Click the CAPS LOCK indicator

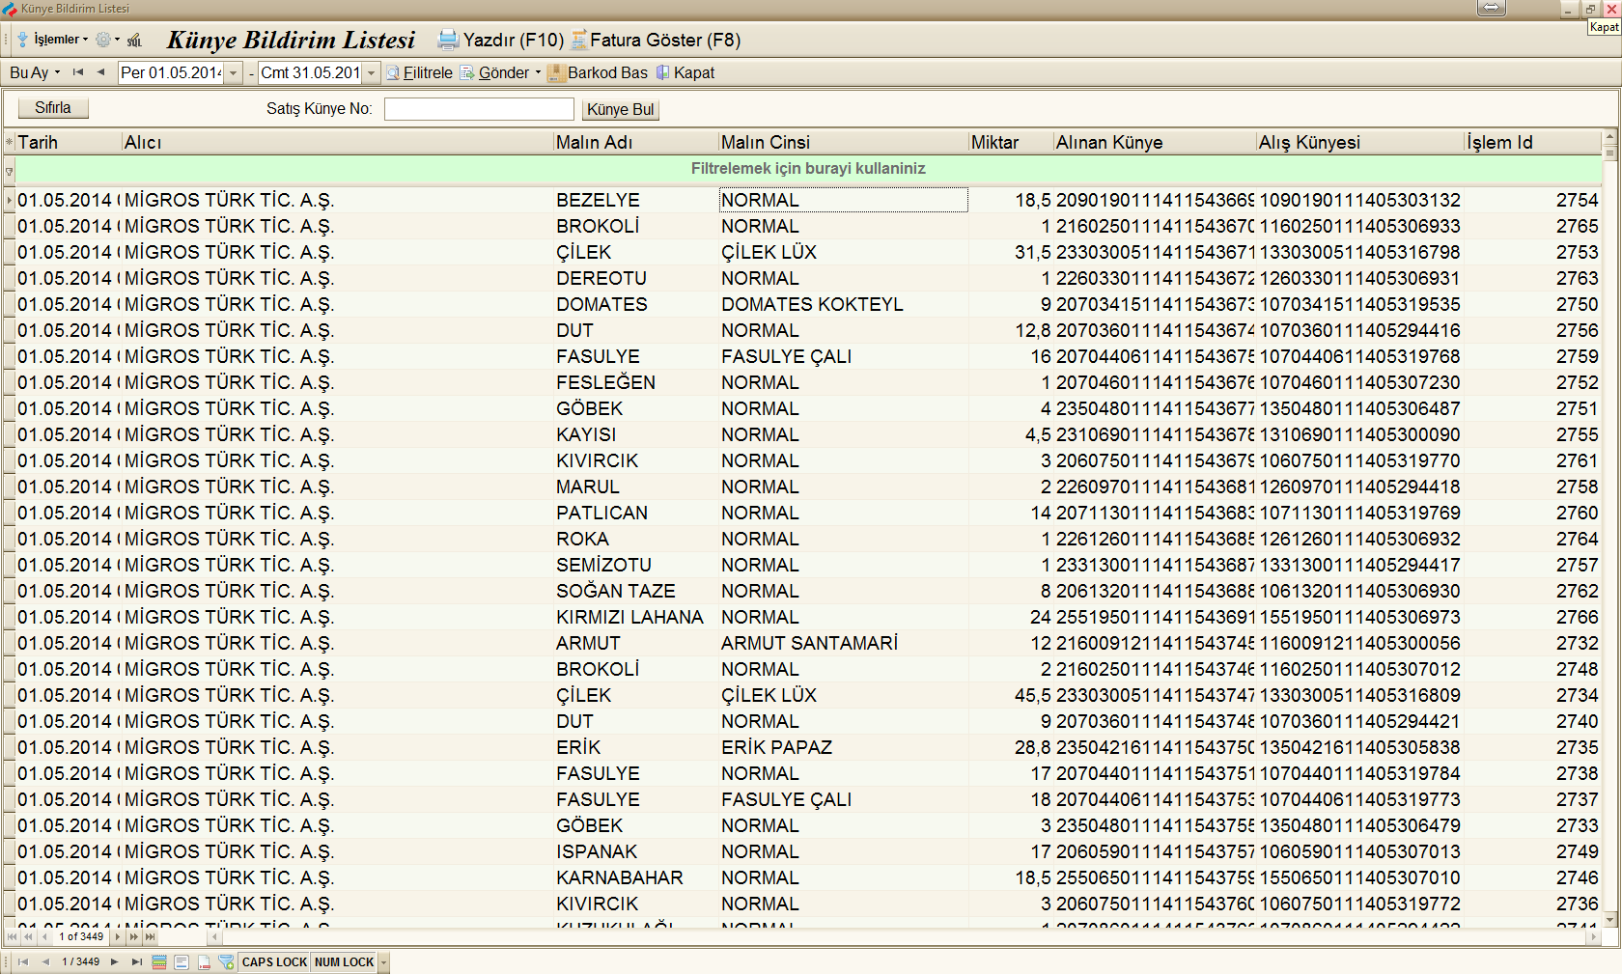coord(274,962)
